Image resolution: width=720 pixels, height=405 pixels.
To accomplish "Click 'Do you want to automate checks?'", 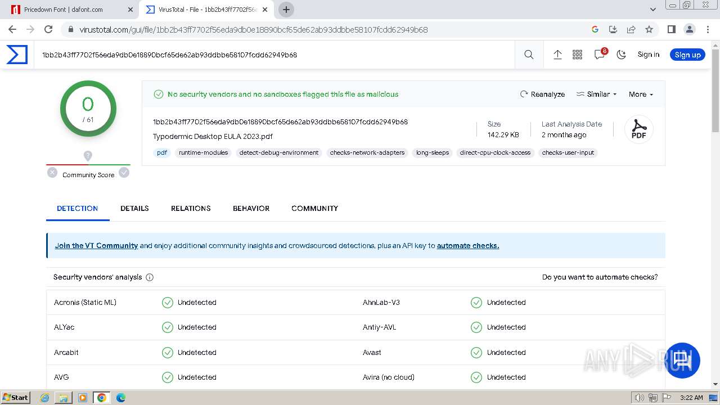I will coord(600,277).
